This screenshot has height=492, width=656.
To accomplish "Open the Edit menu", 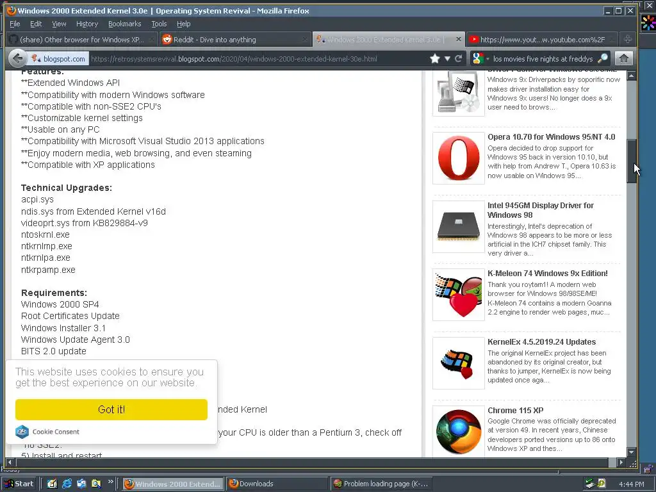I will (36, 24).
